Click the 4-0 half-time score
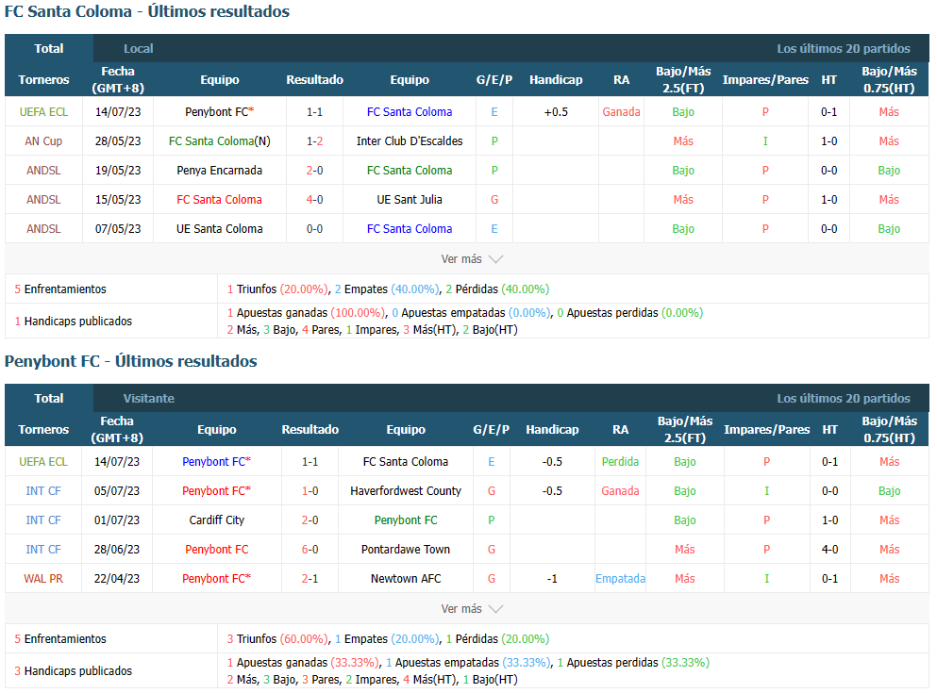 tap(829, 549)
